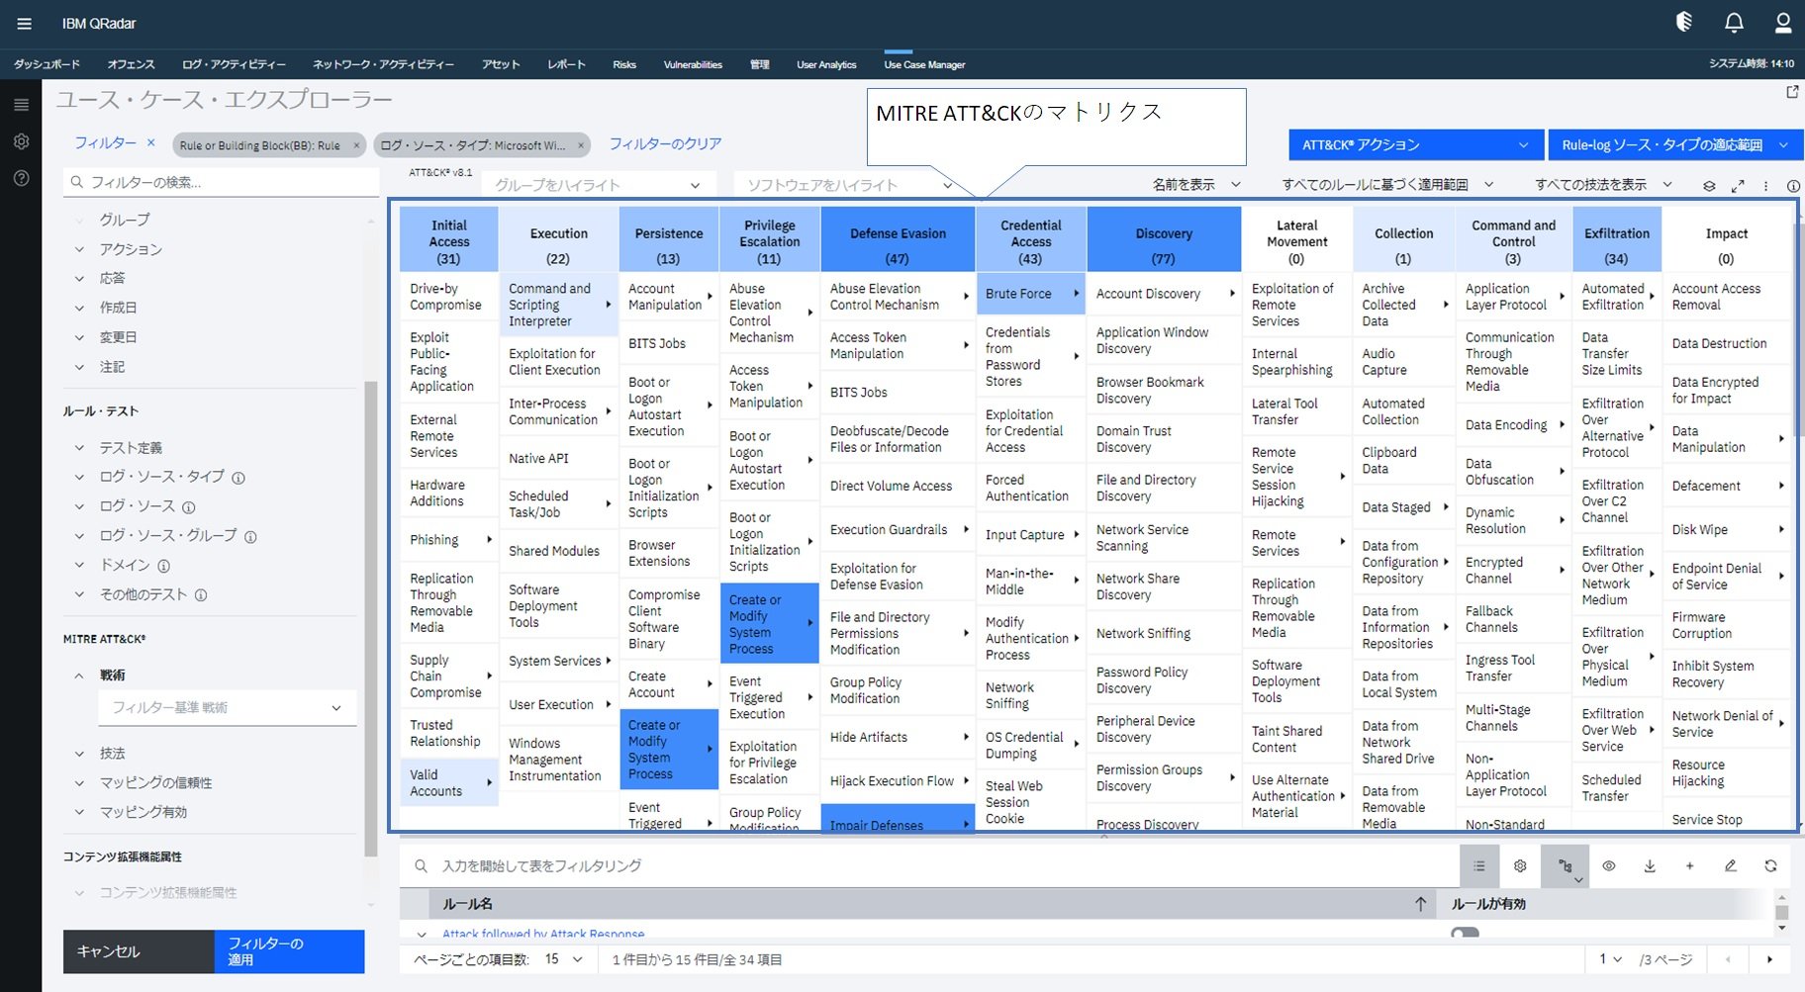
Task: Open the notifications bell
Action: coord(1735,23)
